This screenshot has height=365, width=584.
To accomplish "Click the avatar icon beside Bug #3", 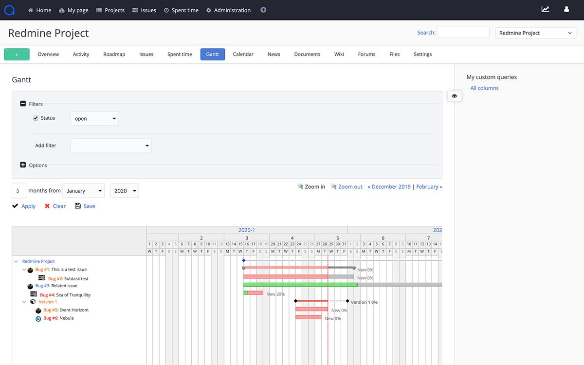I will tap(30, 286).
